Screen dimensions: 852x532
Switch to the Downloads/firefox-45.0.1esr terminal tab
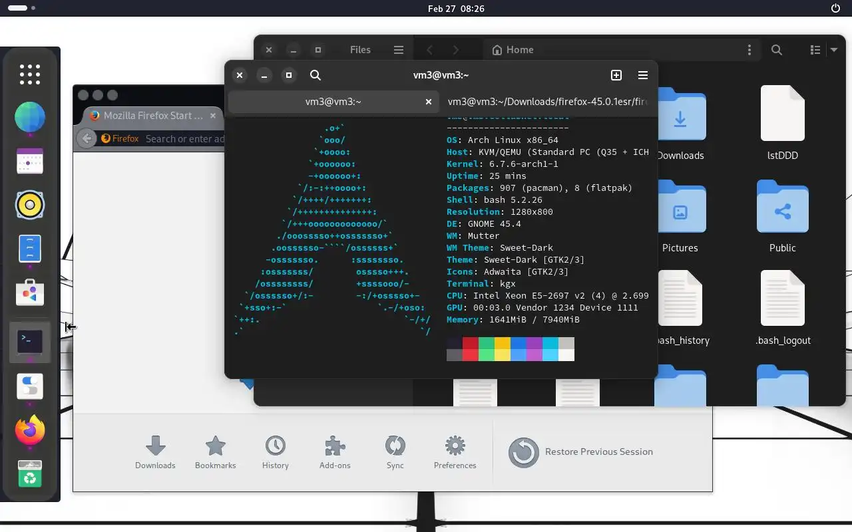pyautogui.click(x=547, y=102)
